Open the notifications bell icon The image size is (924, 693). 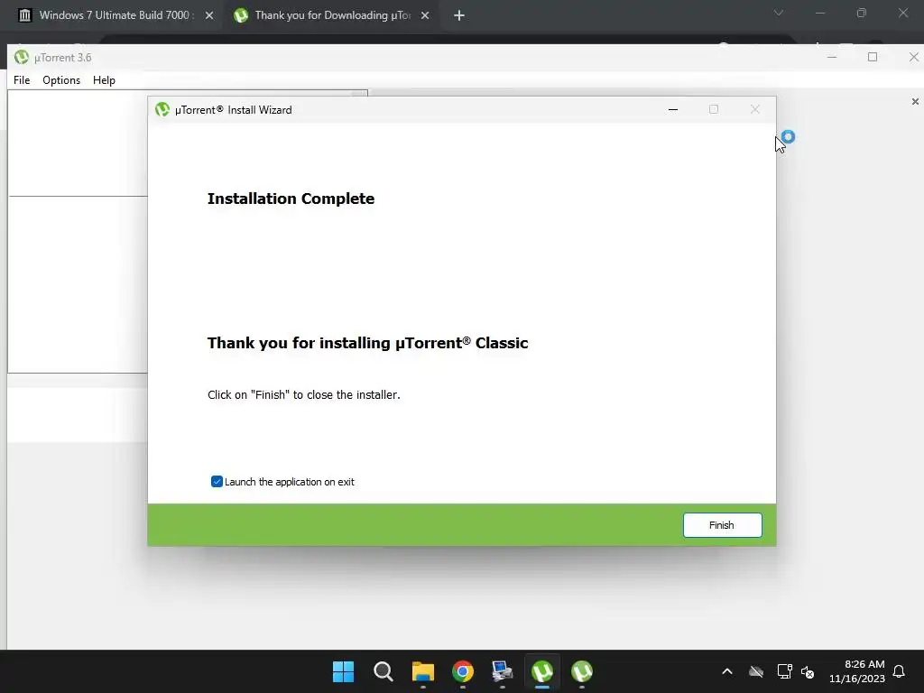point(900,671)
